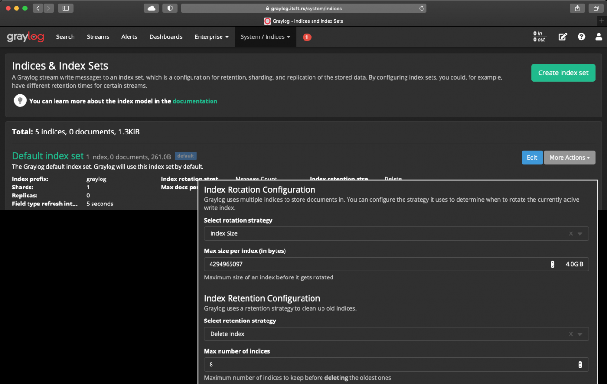Select the Graylog Indices and Index Sets tab

[303, 21]
